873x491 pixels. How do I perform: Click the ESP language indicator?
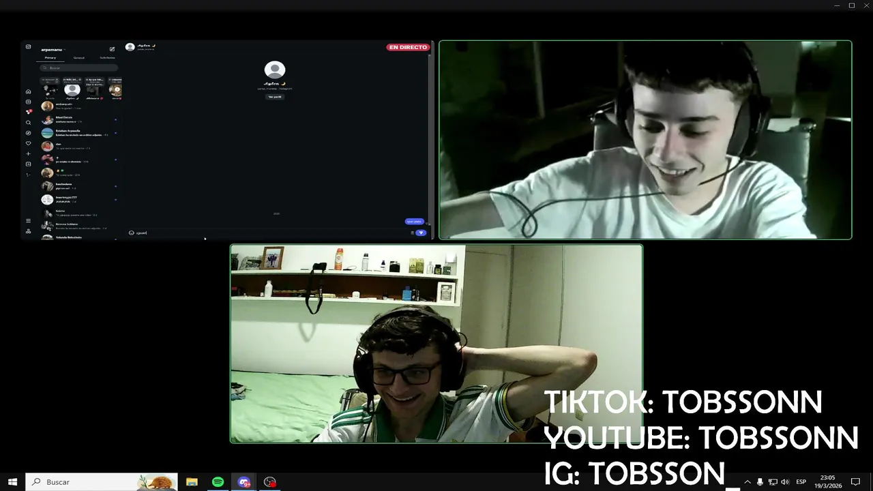coord(801,482)
